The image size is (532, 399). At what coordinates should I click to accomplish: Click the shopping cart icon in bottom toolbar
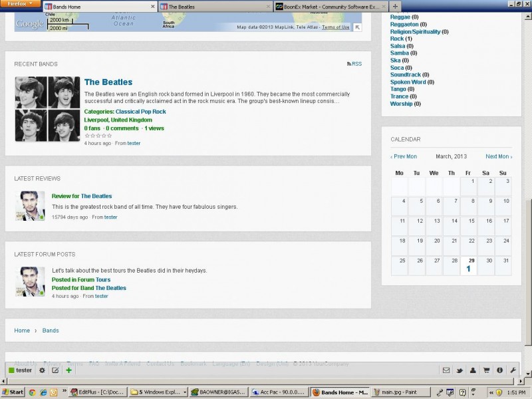pyautogui.click(x=486, y=370)
